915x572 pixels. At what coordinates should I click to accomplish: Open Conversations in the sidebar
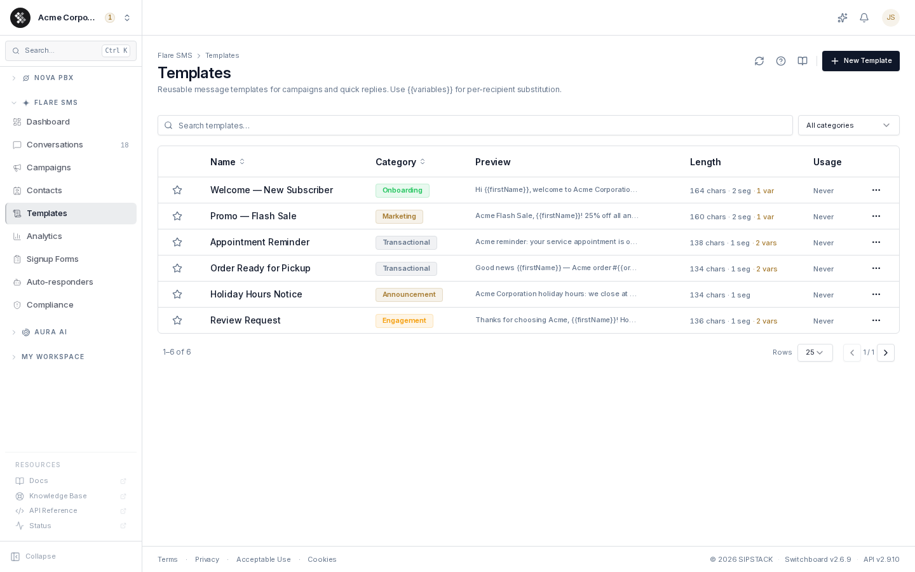pyautogui.click(x=71, y=145)
